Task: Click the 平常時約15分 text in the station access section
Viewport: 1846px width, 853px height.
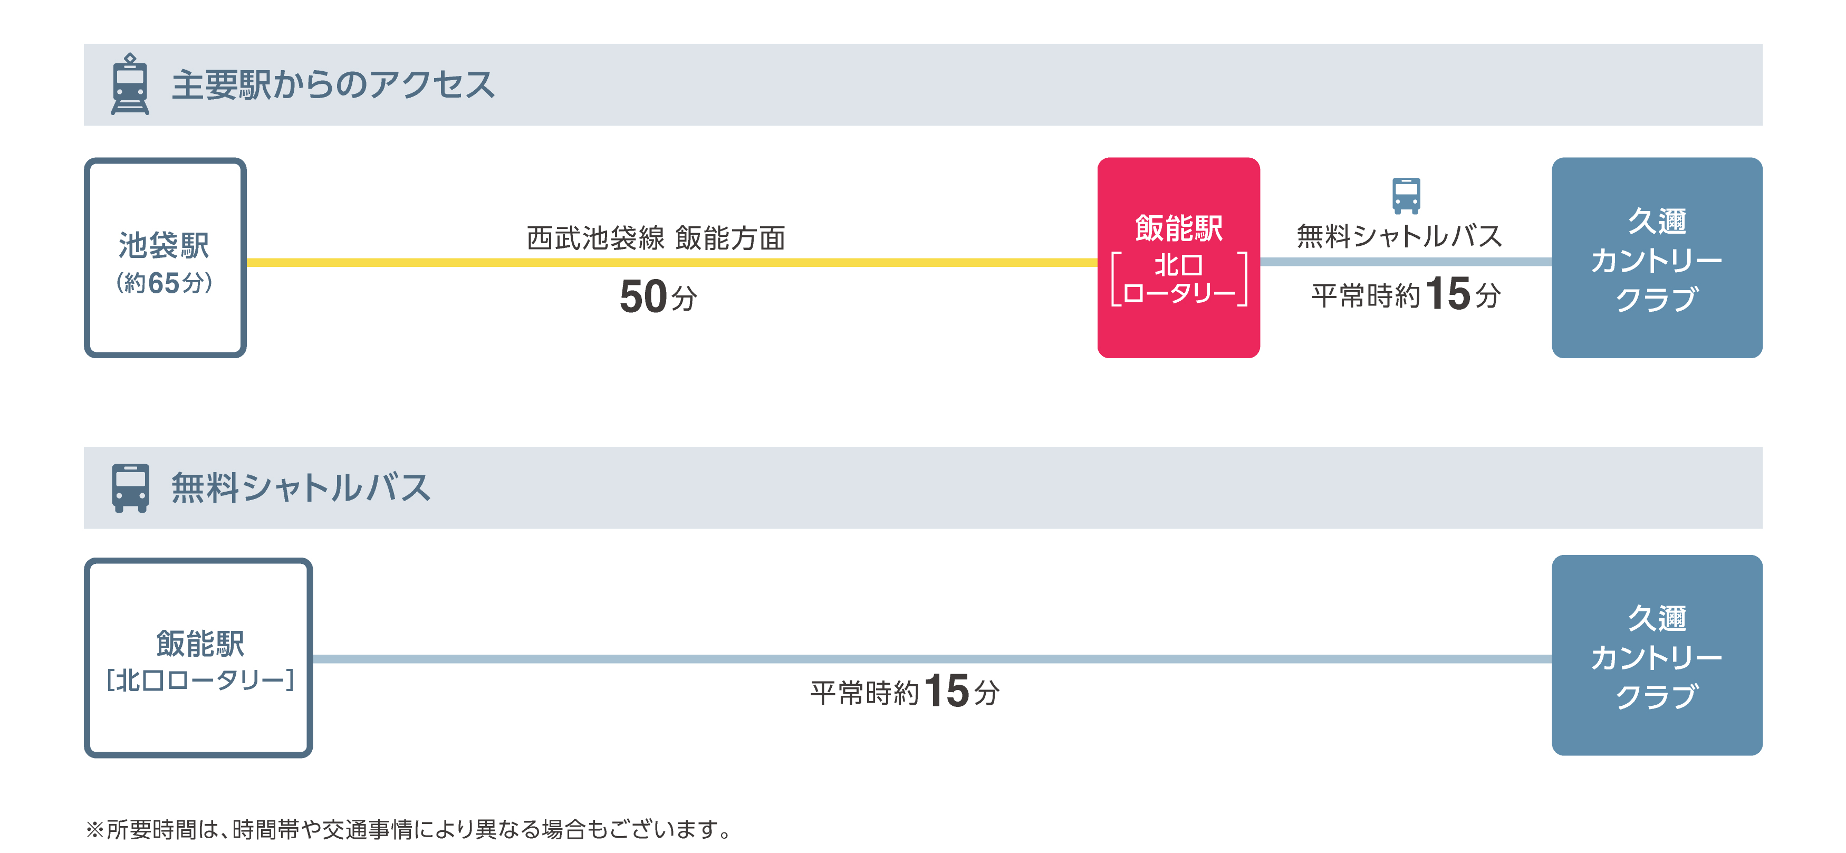Action: click(x=1405, y=294)
